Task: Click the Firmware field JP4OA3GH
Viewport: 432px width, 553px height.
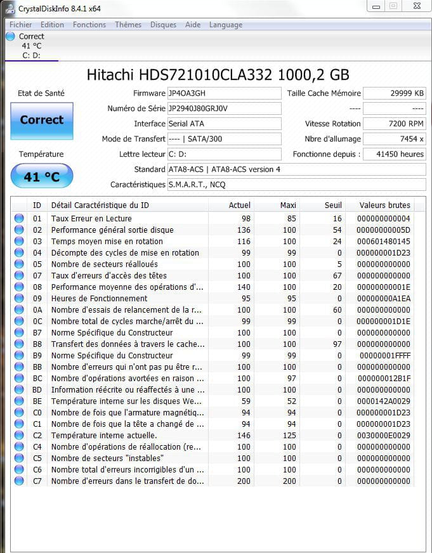Action: point(225,93)
